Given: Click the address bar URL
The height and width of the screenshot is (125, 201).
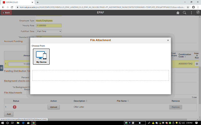Looking at the screenshot, I should pos(102,7).
